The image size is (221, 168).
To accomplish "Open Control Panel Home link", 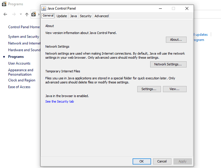I will (24, 27).
